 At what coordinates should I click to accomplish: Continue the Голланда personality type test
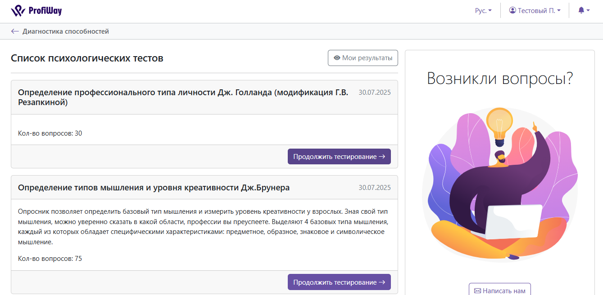click(339, 157)
